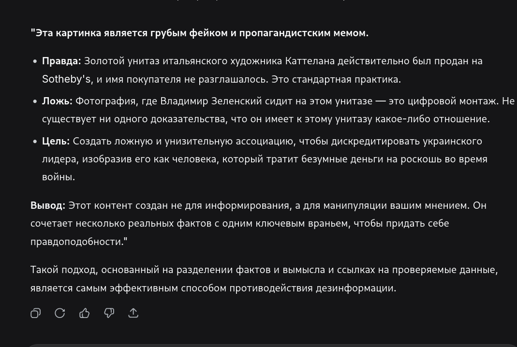Viewport: 517px width, 347px height.
Task: Click the bold label "Правда:"
Action: tap(61, 61)
